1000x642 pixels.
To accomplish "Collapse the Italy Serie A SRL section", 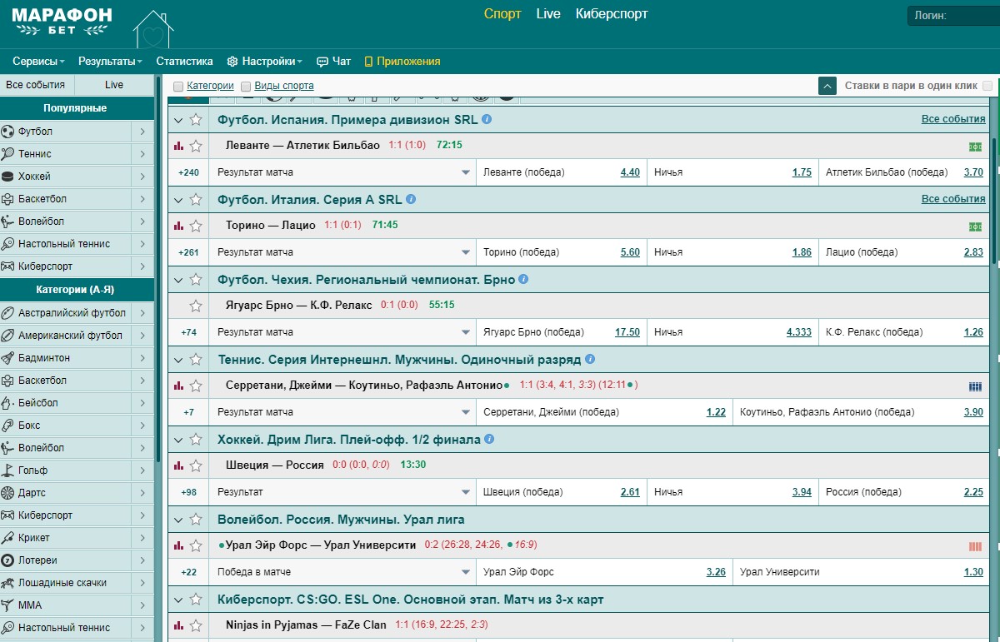I will pos(178,200).
